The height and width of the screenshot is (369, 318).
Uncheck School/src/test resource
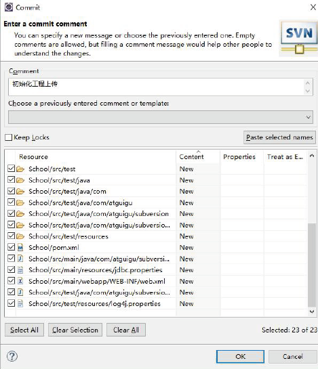click(x=11, y=169)
